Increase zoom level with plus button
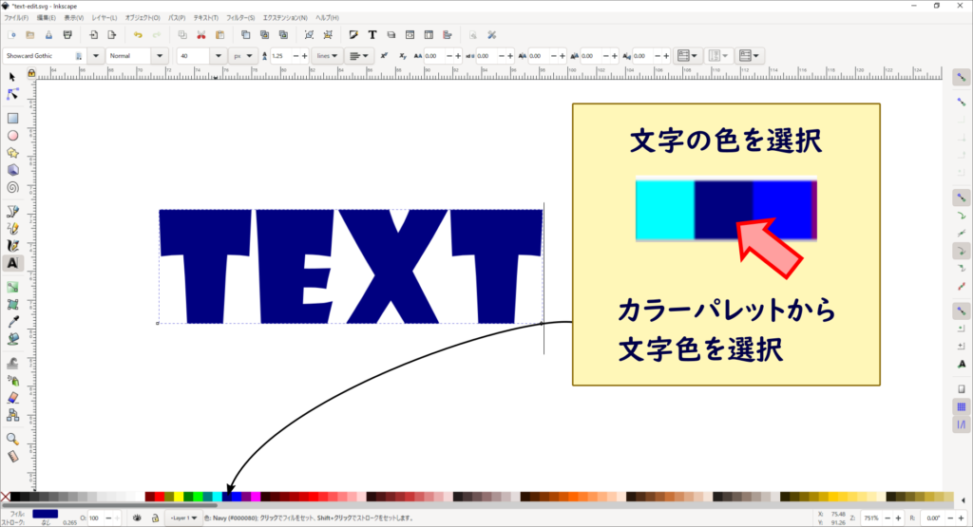This screenshot has height=527, width=973. coord(898,518)
